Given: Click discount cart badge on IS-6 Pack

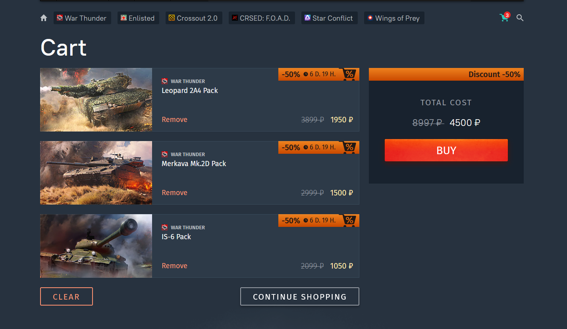Looking at the screenshot, I should point(349,221).
